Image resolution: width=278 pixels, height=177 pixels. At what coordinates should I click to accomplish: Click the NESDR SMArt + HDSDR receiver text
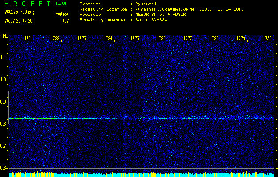pos(160,15)
